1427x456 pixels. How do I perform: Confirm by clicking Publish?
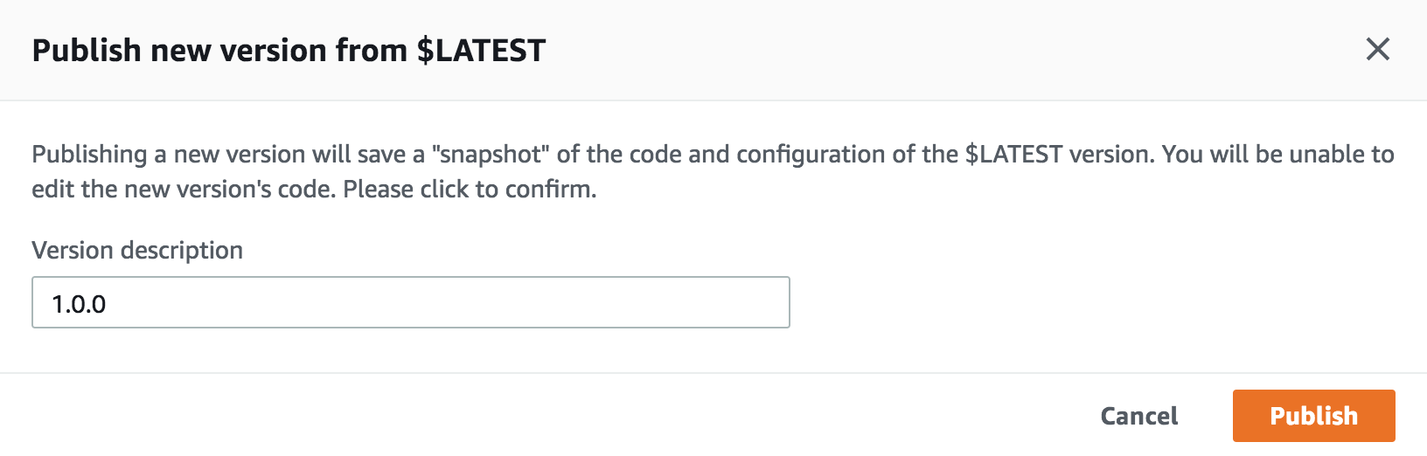click(x=1313, y=416)
